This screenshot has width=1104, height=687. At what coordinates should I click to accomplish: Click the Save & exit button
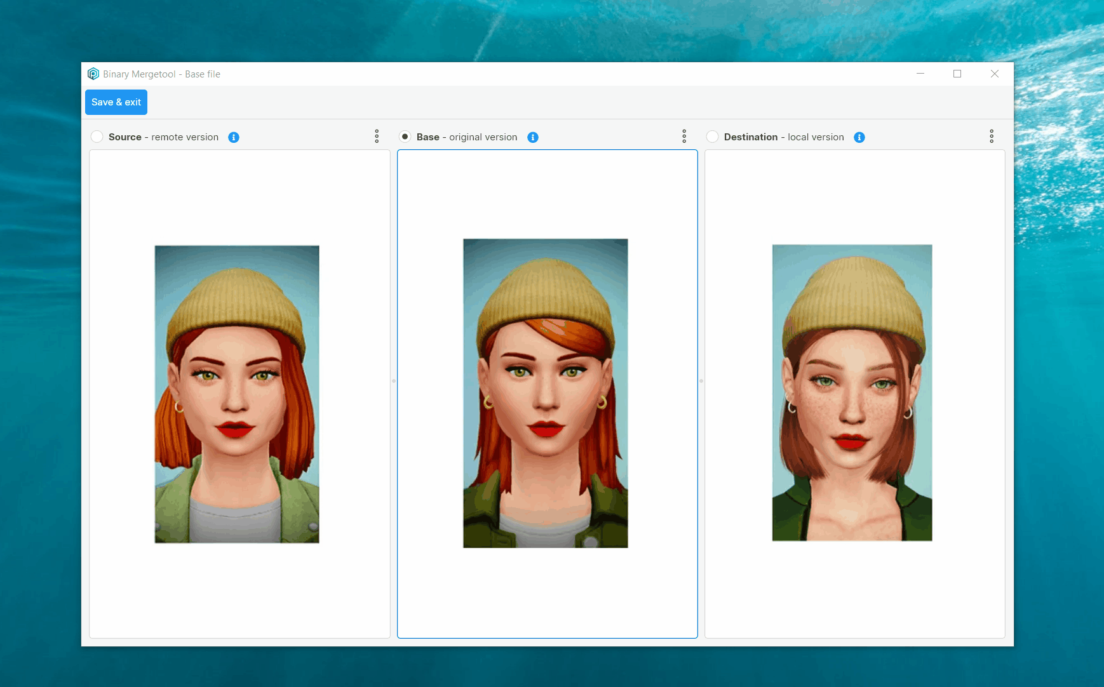point(116,102)
